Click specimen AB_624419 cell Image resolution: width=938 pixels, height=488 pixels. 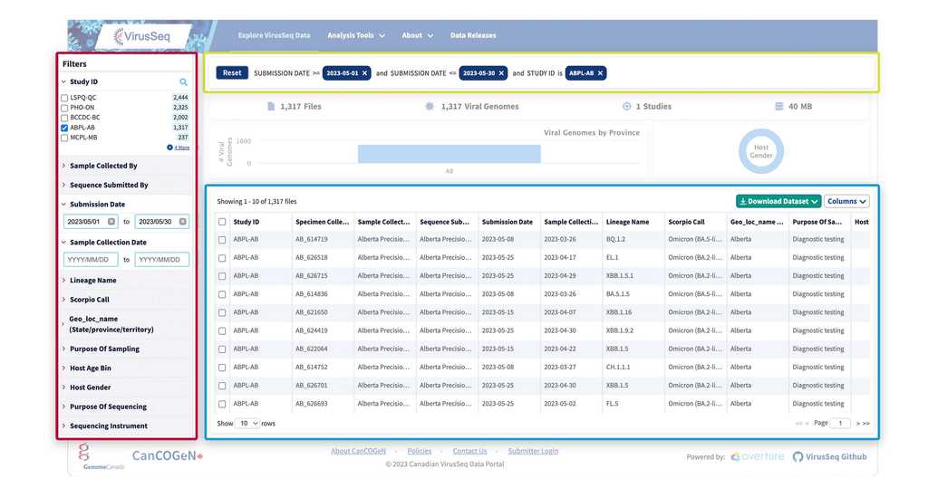pyautogui.click(x=311, y=330)
